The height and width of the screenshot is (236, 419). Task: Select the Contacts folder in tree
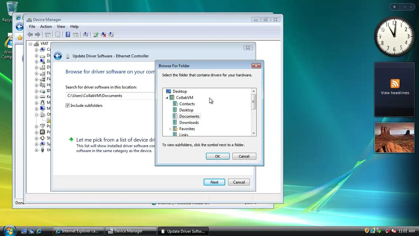click(x=187, y=104)
